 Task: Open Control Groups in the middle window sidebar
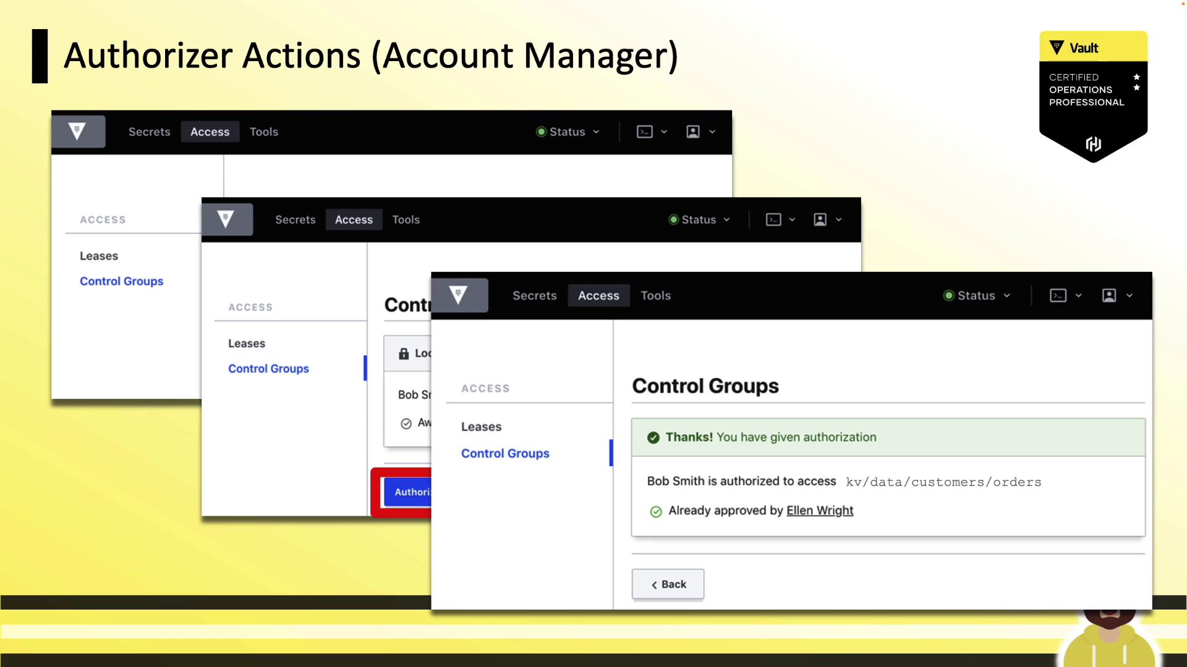tap(268, 369)
